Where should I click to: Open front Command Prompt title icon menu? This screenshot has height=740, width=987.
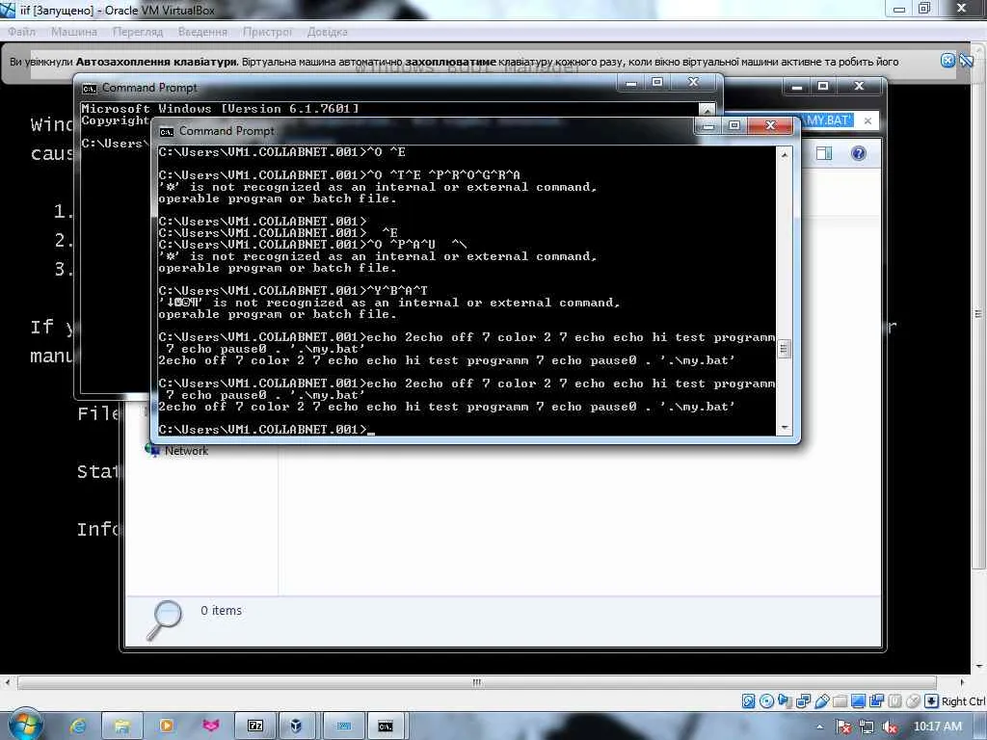166,131
